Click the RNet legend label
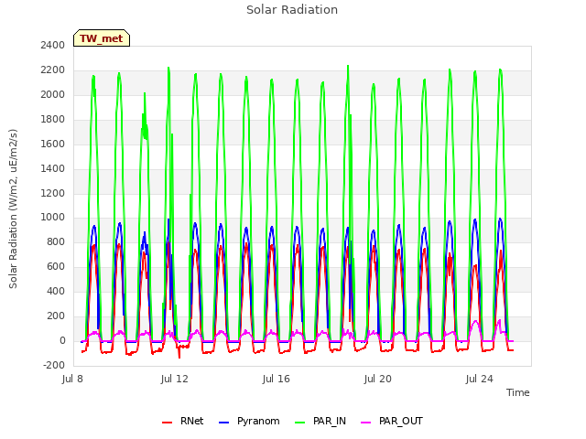The width and height of the screenshot is (586, 439). click(191, 421)
